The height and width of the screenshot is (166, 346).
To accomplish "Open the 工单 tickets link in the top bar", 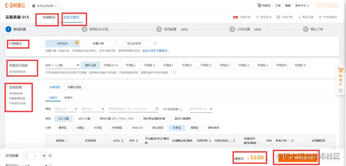I will pos(278,6).
